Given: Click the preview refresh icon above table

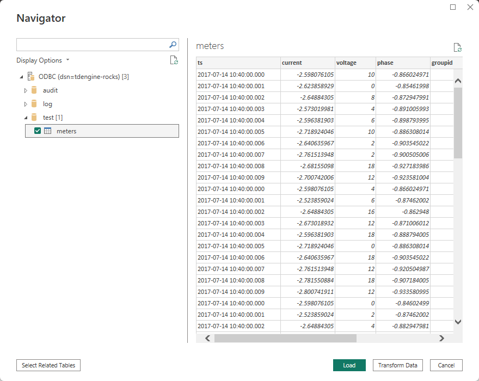Looking at the screenshot, I should coord(457,47).
